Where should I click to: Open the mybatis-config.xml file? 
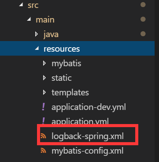coord(88,151)
